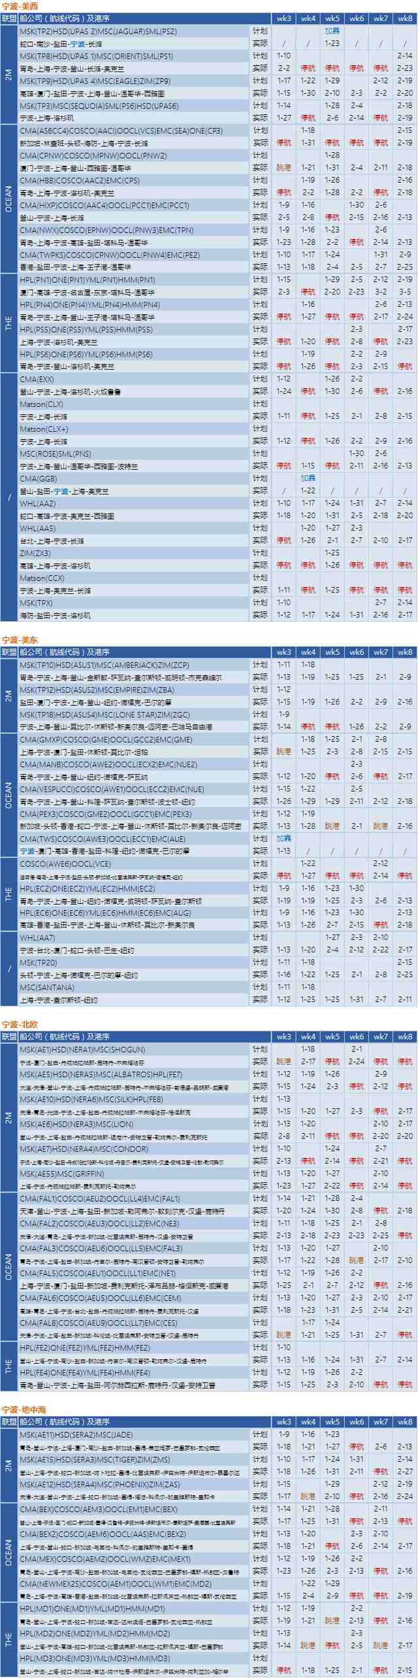Click the CMA(EXX) service name
This screenshot has width=418, height=1678.
(x=37, y=379)
